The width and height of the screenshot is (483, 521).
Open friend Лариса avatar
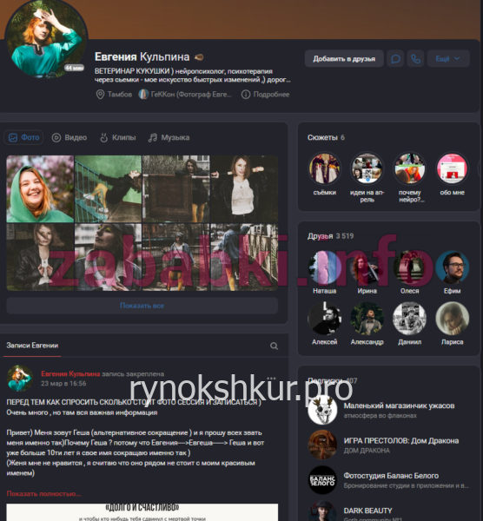click(452, 319)
